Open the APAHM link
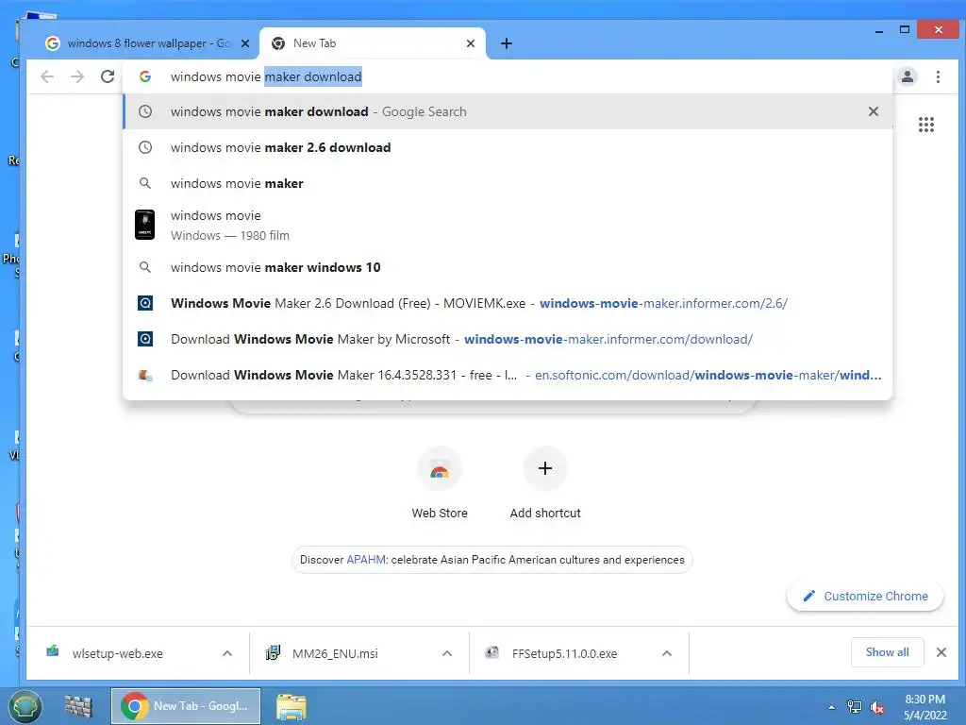 pyautogui.click(x=366, y=560)
